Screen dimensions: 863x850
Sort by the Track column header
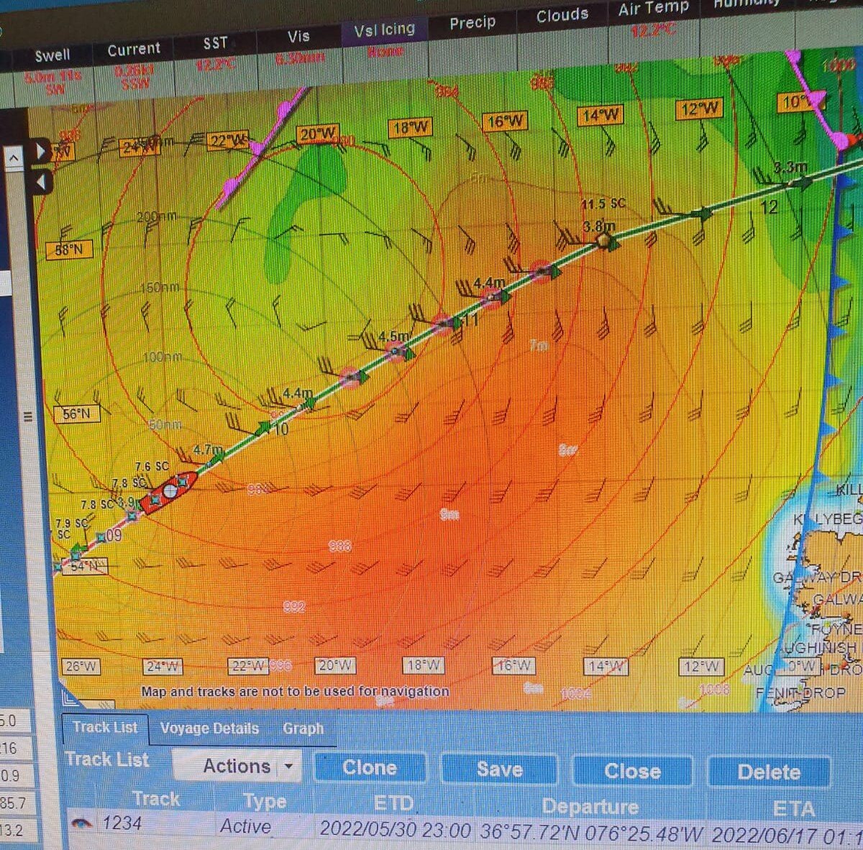(156, 799)
